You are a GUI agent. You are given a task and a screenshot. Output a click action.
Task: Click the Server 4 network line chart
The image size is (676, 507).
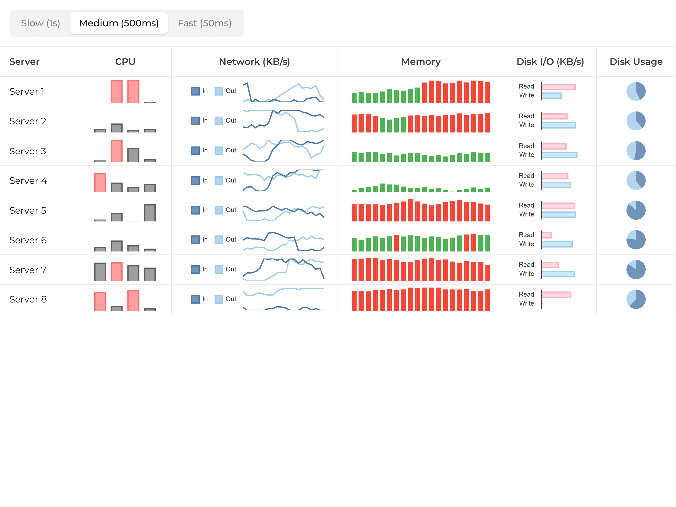pos(284,180)
